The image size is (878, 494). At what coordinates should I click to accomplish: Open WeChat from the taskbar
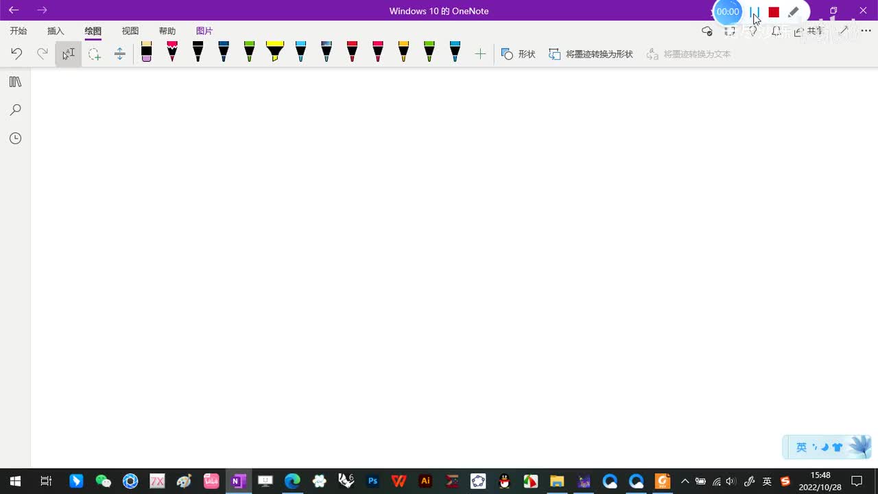[x=103, y=481]
